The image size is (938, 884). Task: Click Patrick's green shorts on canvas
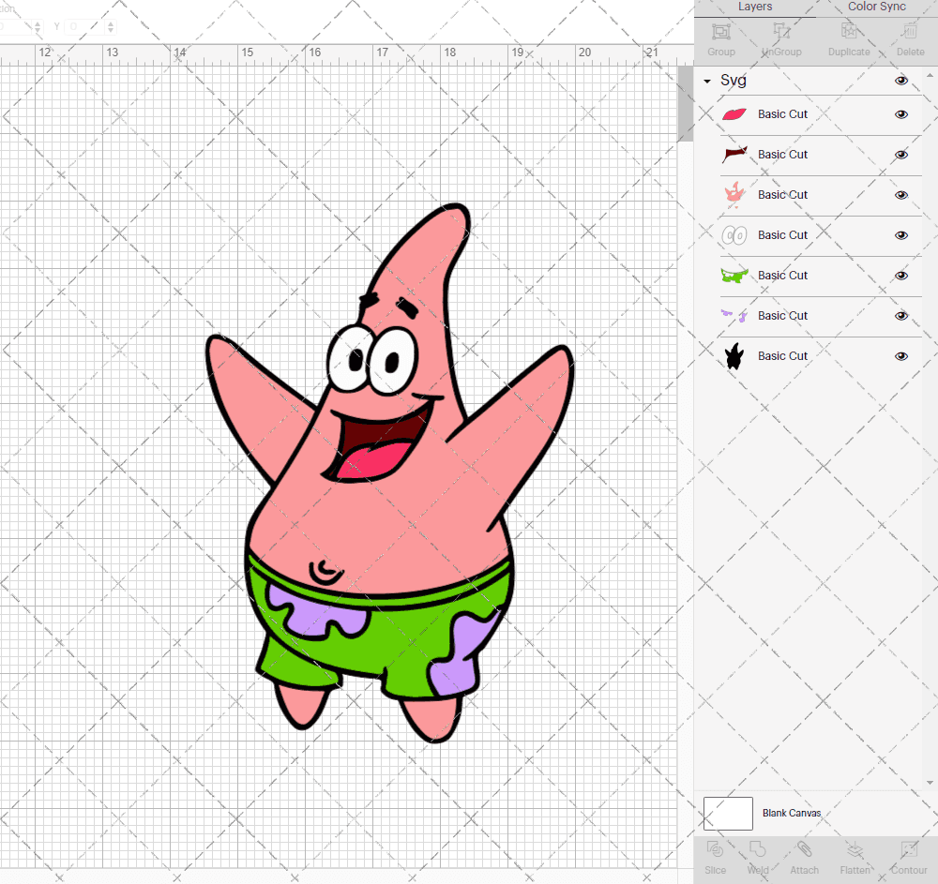click(x=383, y=639)
